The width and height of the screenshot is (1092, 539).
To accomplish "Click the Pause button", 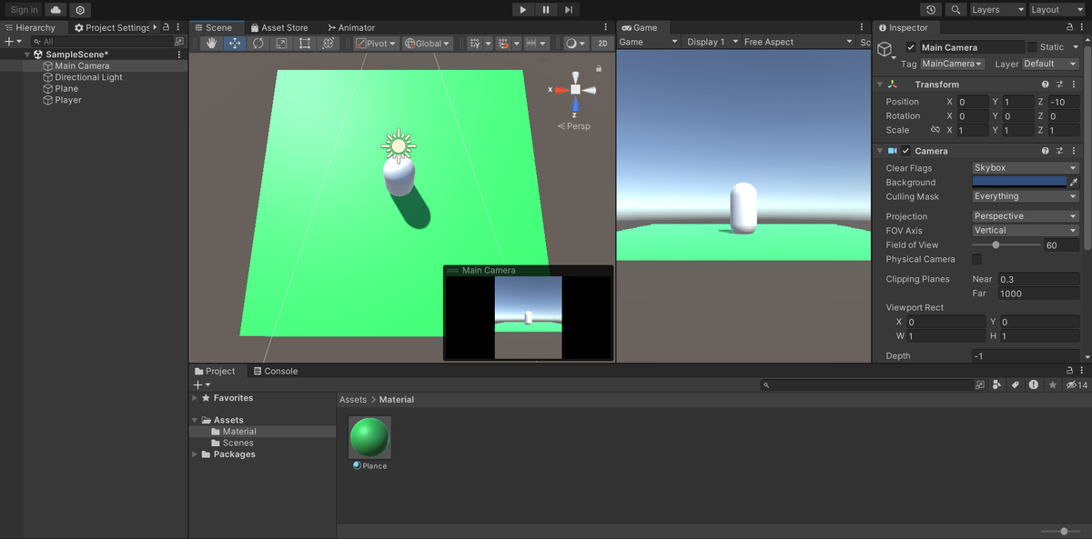I will 546,10.
